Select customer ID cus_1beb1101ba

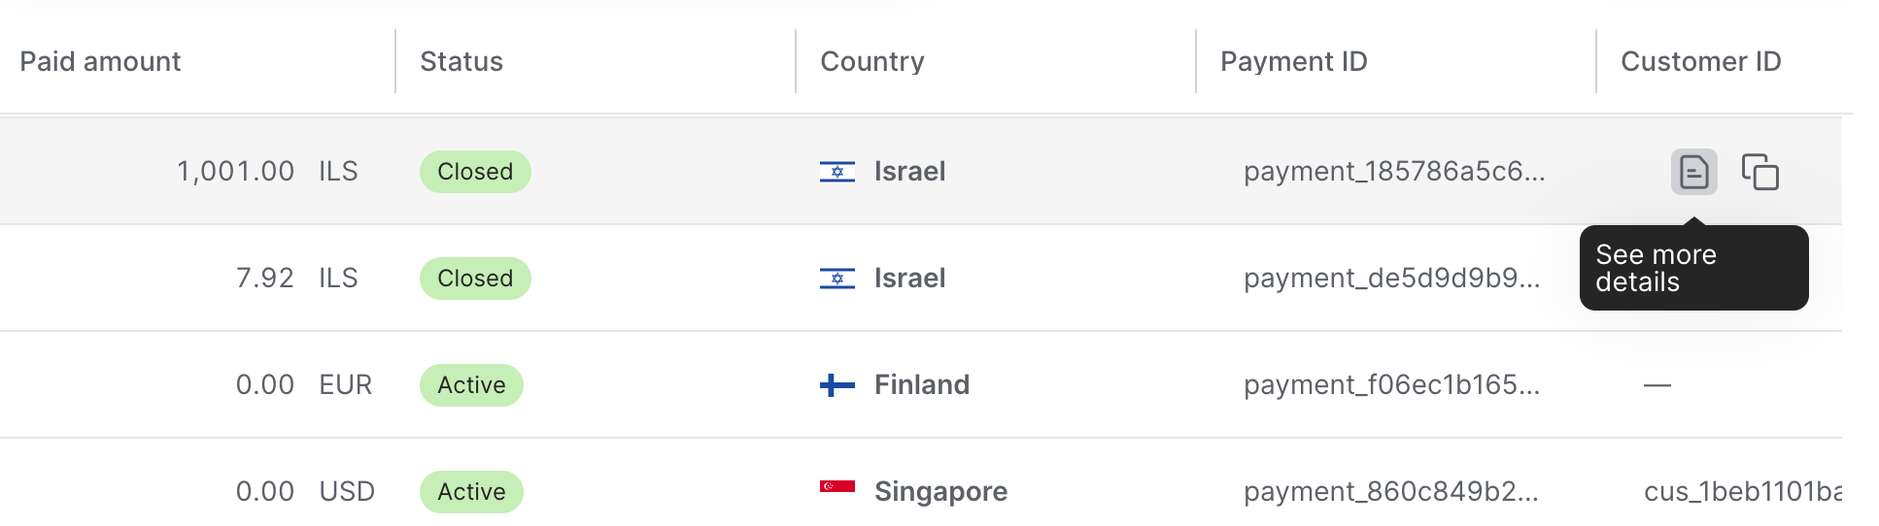tap(1742, 492)
